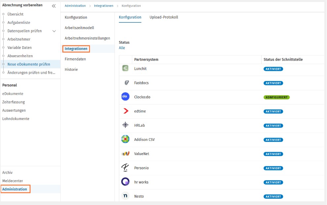Select the Clocko:do blue logo icon
The width and height of the screenshot is (327, 205).
[125, 97]
